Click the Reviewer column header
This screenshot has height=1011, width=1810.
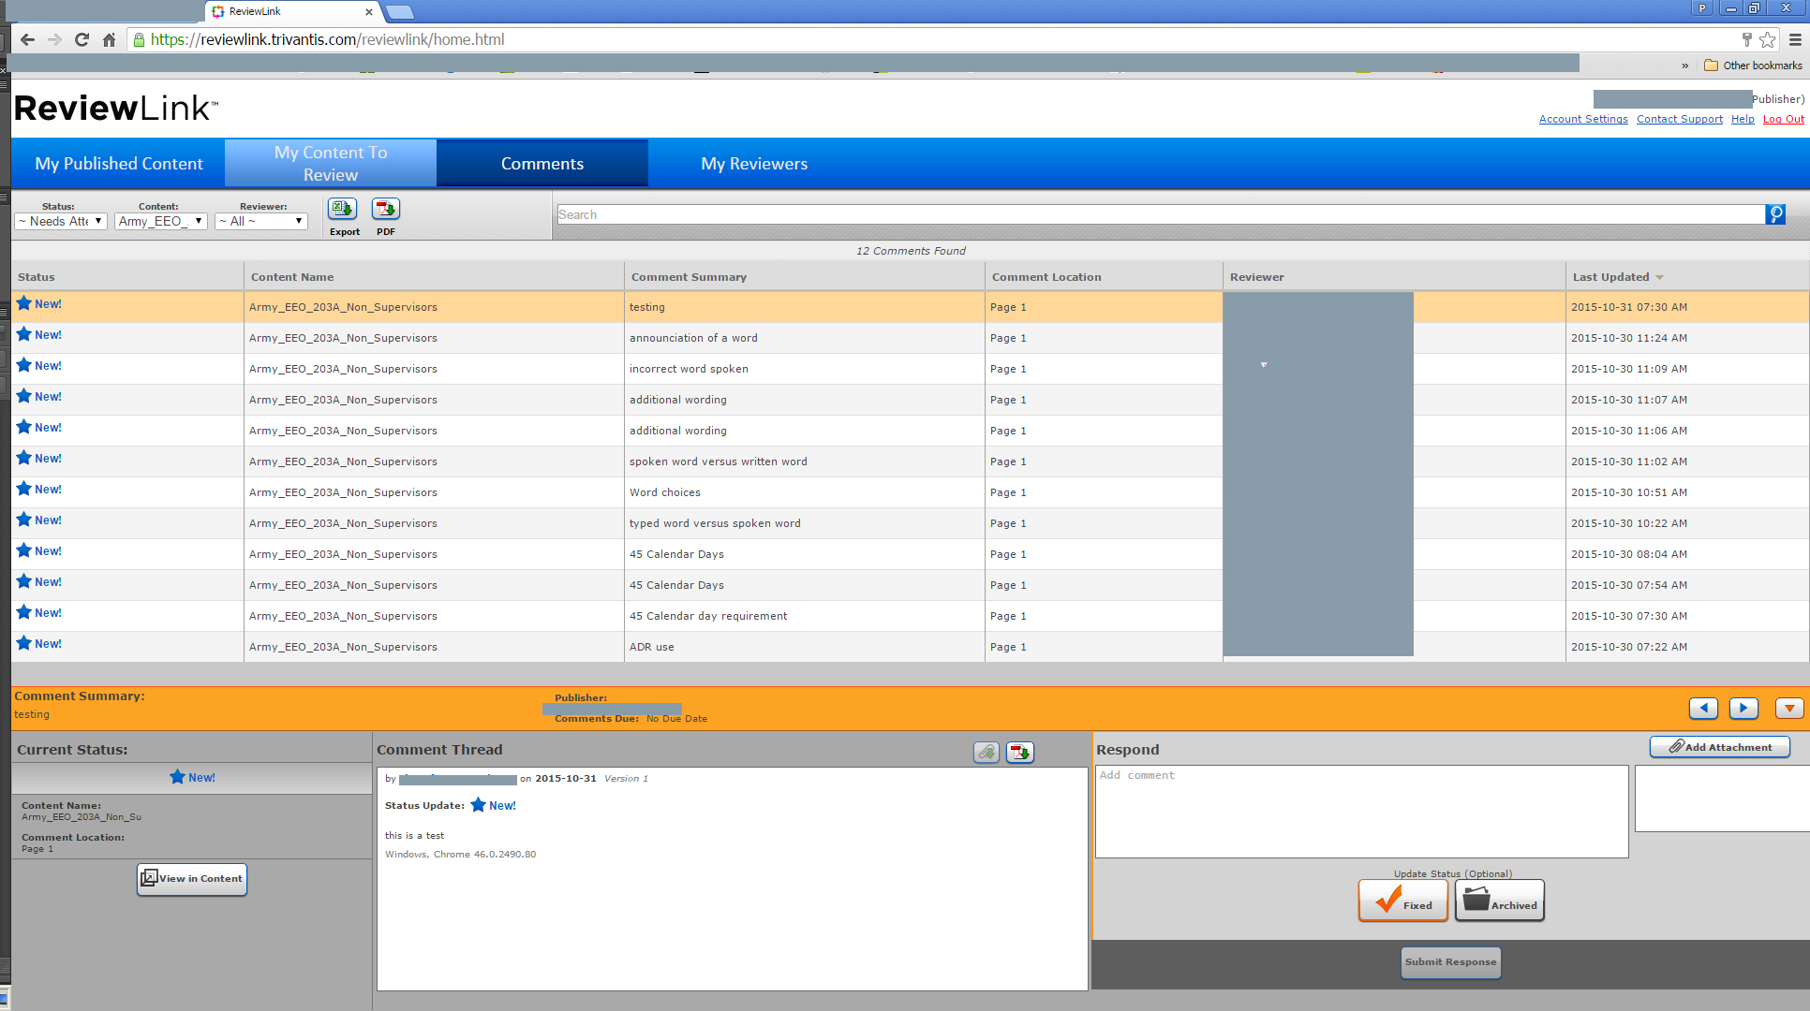click(x=1394, y=277)
